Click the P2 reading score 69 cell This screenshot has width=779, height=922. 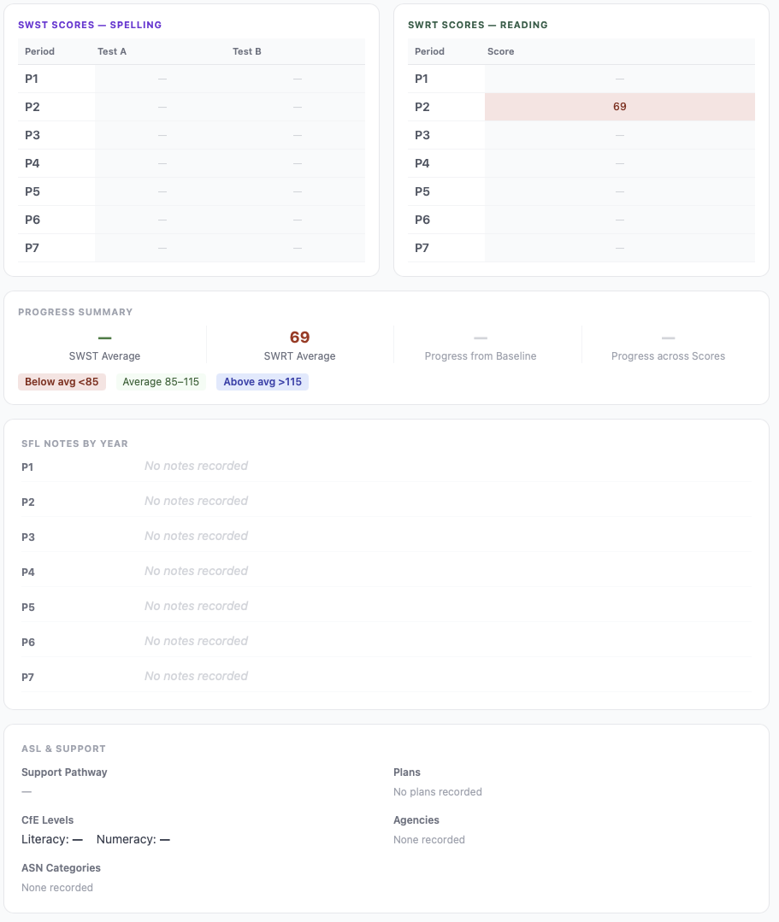click(620, 107)
